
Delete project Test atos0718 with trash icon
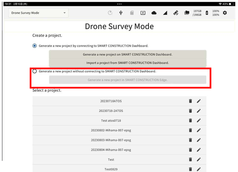pos(190,121)
